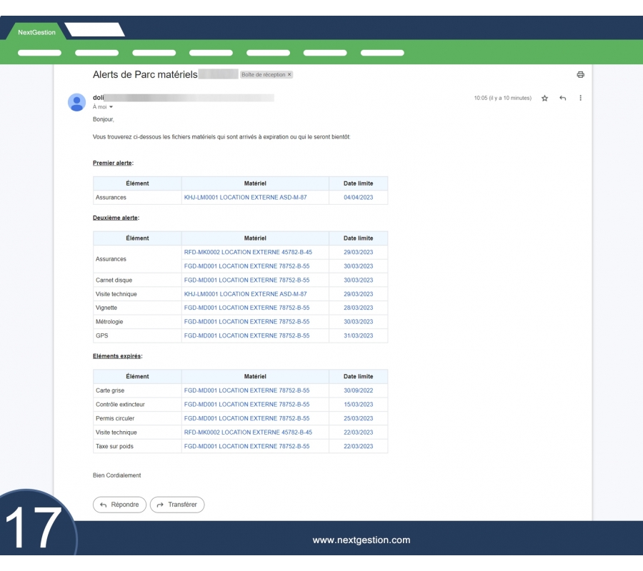Click the email subject Alerts de Parc matériels

[x=145, y=75]
